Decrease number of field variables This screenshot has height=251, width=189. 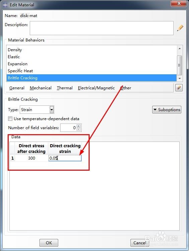click(78, 129)
